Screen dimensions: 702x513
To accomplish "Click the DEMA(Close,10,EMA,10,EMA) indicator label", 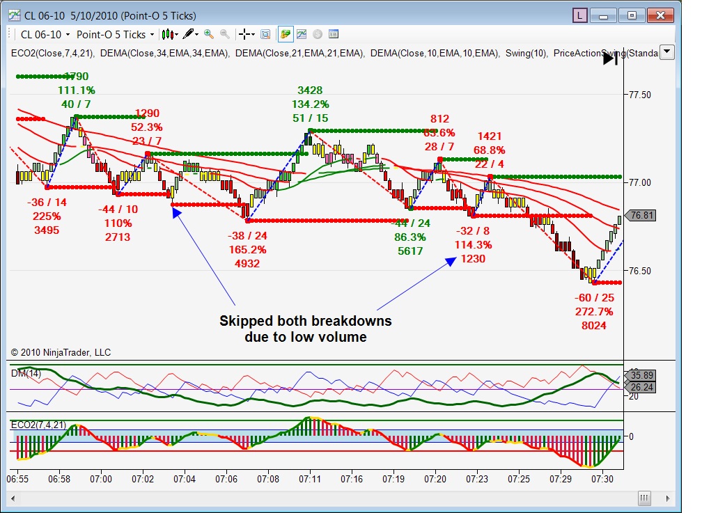I will [x=435, y=54].
